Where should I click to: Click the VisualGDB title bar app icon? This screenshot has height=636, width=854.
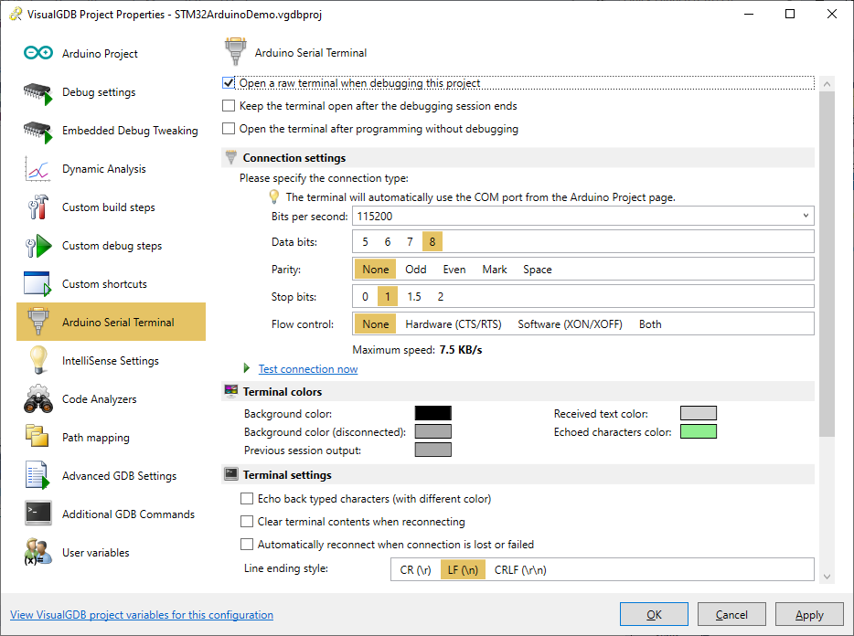pos(16,14)
